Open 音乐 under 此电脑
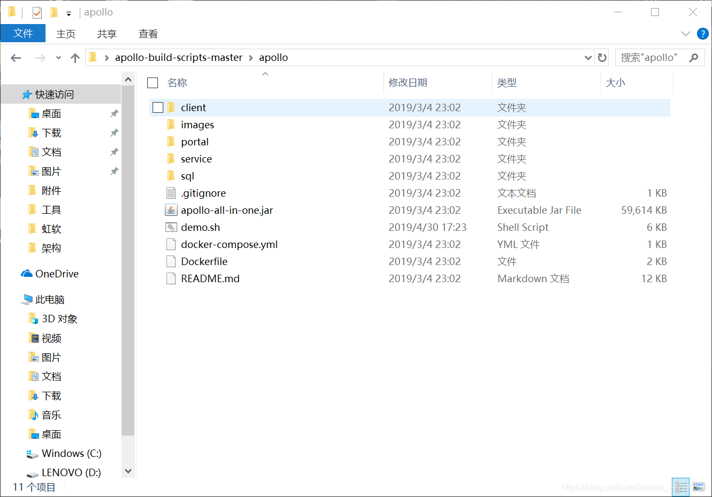This screenshot has height=497, width=712. pyautogui.click(x=51, y=415)
